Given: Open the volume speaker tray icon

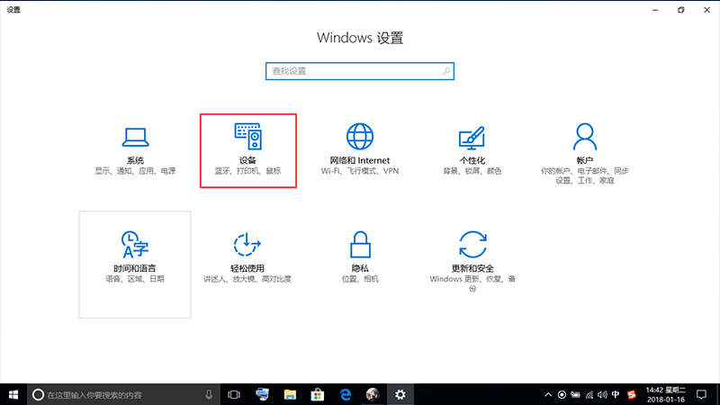Looking at the screenshot, I should (602, 395).
